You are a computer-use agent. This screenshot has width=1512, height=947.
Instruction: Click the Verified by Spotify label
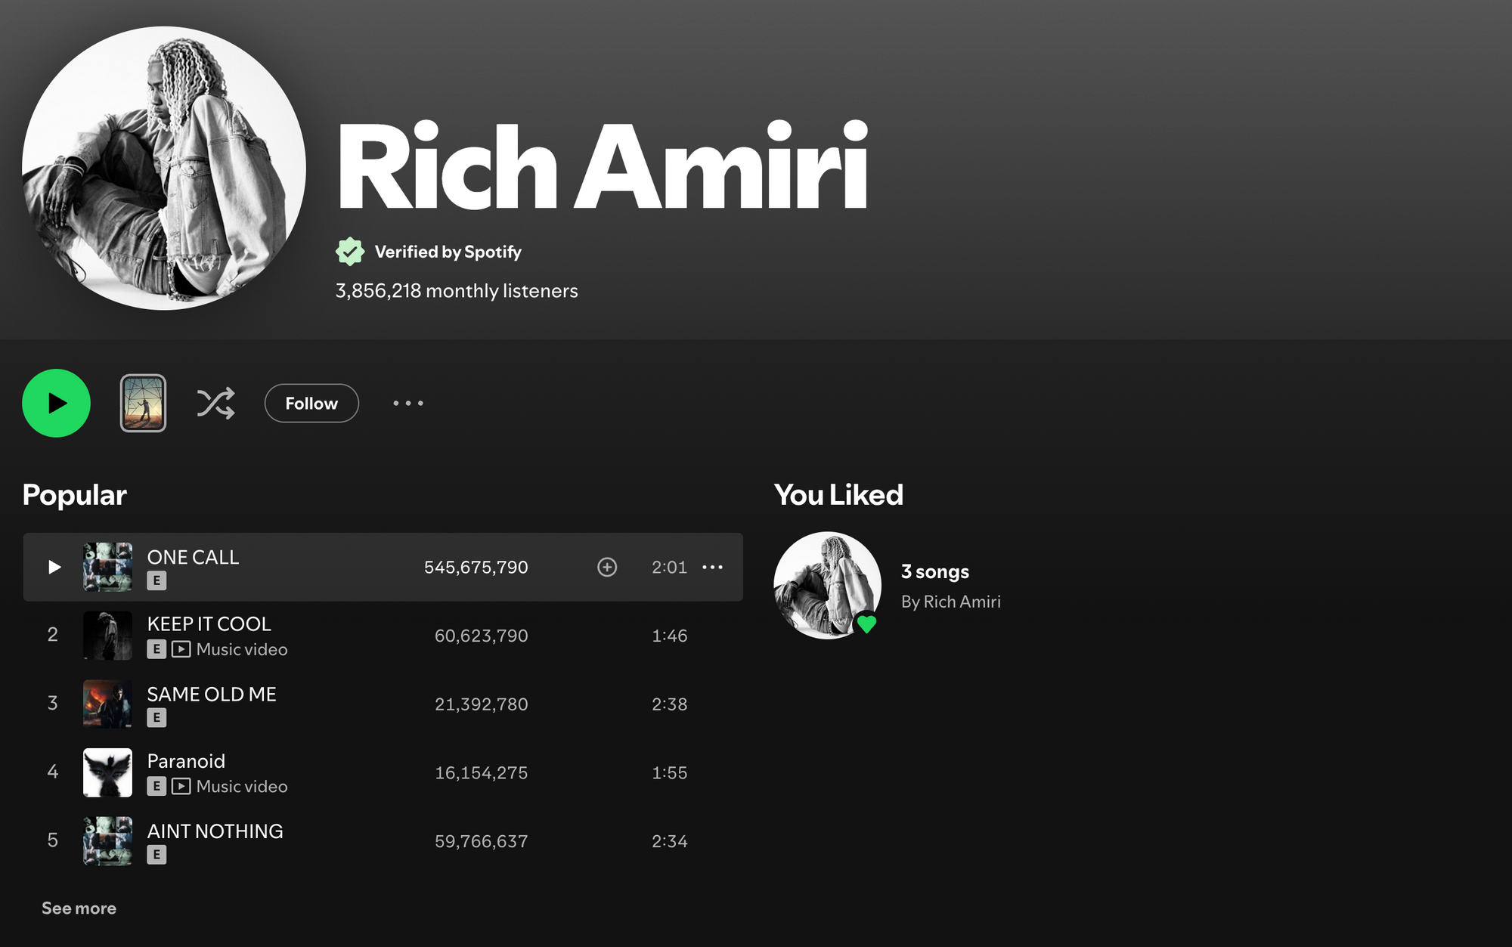[x=448, y=252]
